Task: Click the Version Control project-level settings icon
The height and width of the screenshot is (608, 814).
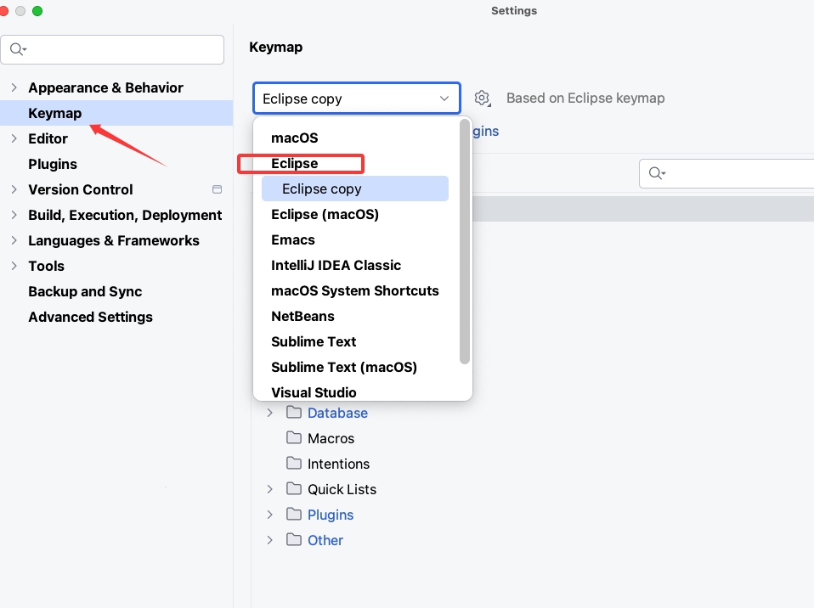Action: pos(217,189)
